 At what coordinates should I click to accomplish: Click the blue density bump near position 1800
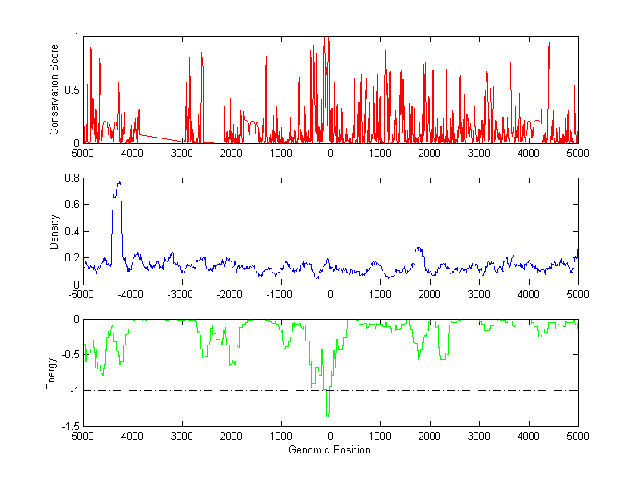(418, 249)
